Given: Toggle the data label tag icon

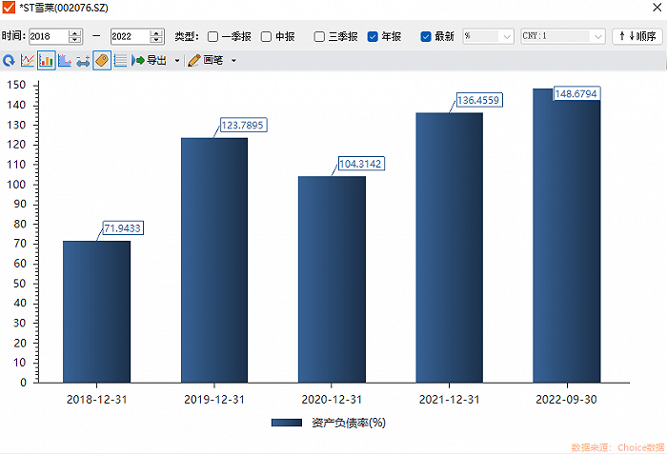Looking at the screenshot, I should tap(102, 61).
